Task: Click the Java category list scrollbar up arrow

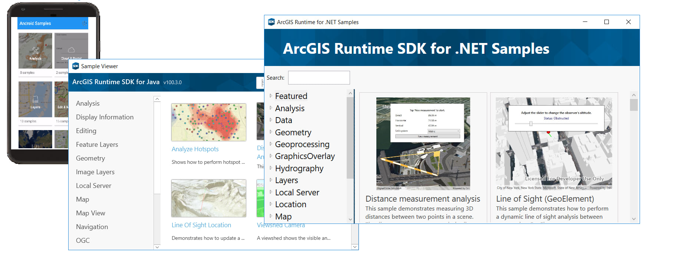Action: pyautogui.click(x=157, y=99)
